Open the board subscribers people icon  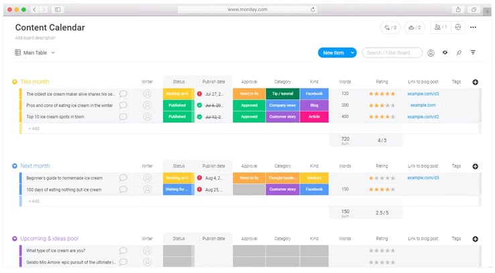tap(440, 28)
